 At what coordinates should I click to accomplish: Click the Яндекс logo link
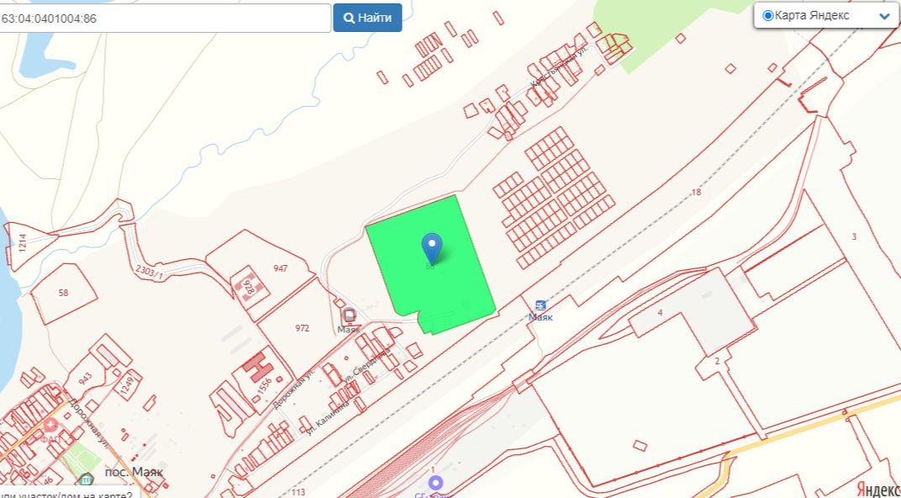[x=878, y=489]
